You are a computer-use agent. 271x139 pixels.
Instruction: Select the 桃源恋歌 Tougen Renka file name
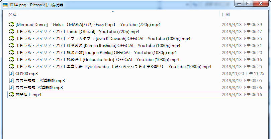click(96, 53)
